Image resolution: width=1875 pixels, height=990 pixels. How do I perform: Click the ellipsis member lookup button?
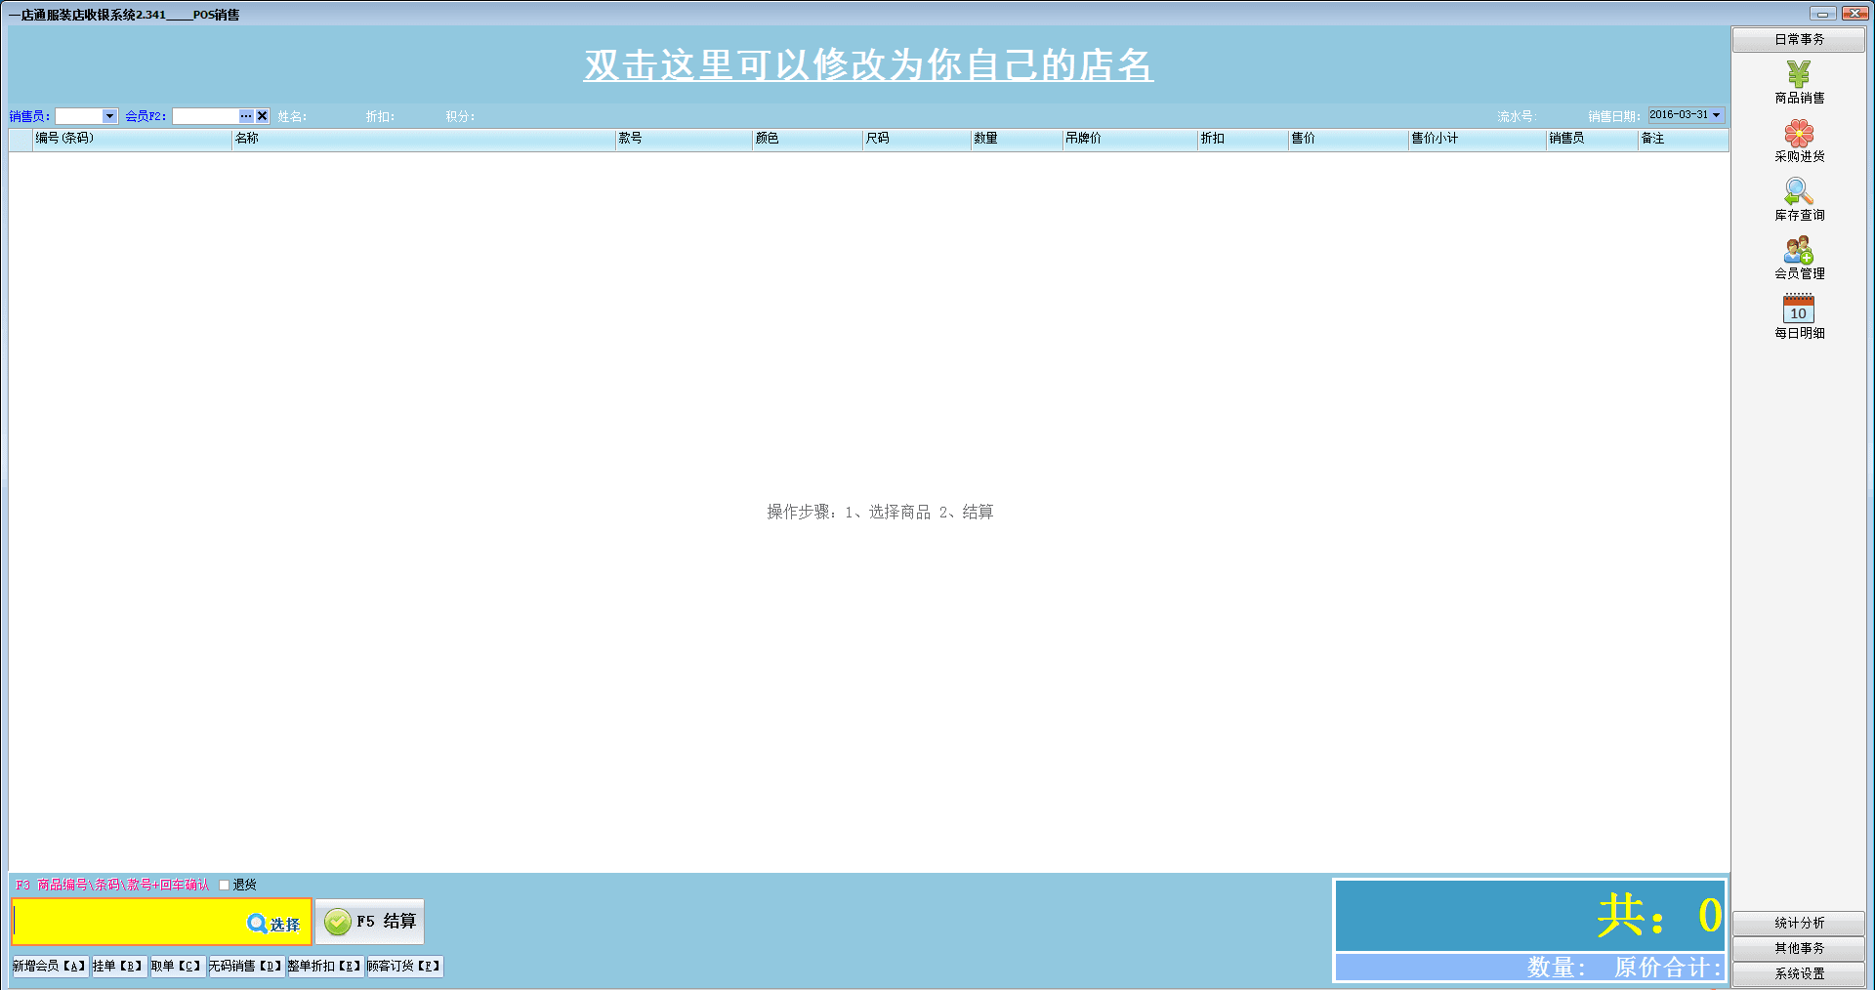tap(246, 116)
